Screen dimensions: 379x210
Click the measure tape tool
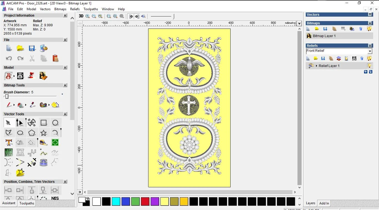44,143
